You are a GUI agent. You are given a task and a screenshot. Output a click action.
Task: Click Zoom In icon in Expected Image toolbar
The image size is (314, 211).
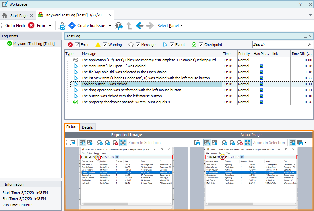(99, 143)
